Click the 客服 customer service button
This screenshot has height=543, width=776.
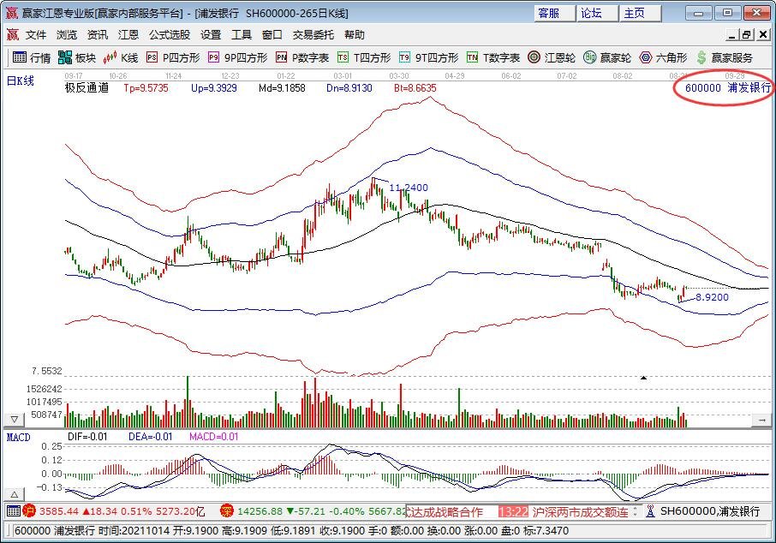click(x=548, y=13)
